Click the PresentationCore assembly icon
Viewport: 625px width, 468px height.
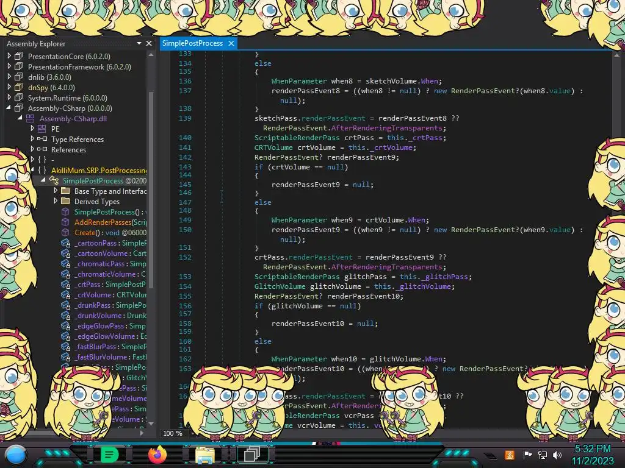pyautogui.click(x=19, y=56)
